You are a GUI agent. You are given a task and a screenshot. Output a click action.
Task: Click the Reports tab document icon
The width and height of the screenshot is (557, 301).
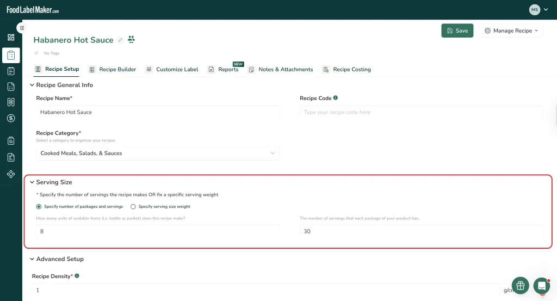coord(211,70)
